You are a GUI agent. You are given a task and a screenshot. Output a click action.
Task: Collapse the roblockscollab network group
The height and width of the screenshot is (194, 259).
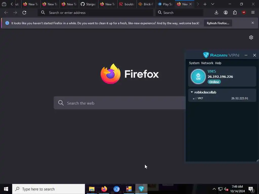192,92
